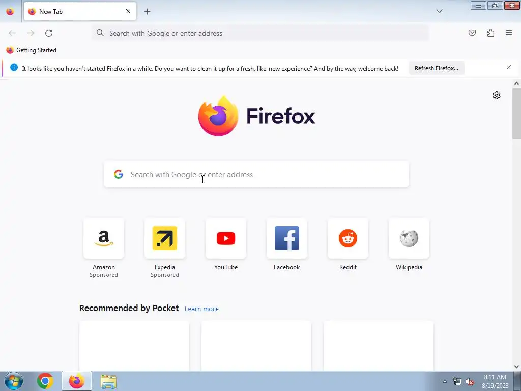Click the Show desktop button

coord(517,381)
